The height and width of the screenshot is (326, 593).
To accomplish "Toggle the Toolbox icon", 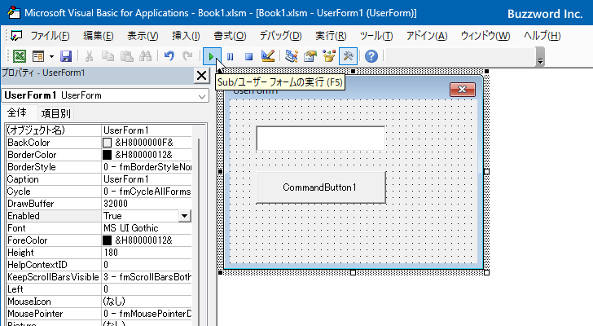I will [x=348, y=56].
